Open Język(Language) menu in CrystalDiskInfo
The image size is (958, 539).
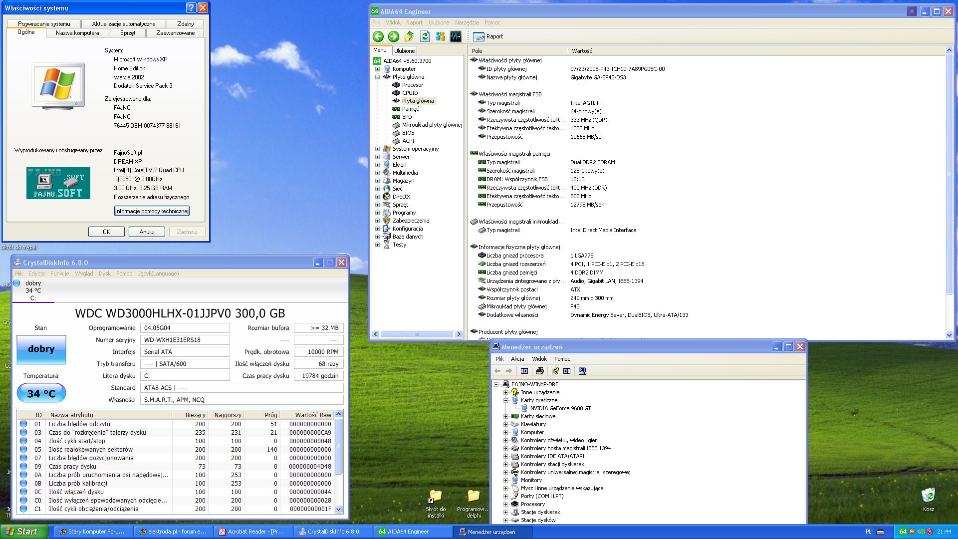click(158, 273)
